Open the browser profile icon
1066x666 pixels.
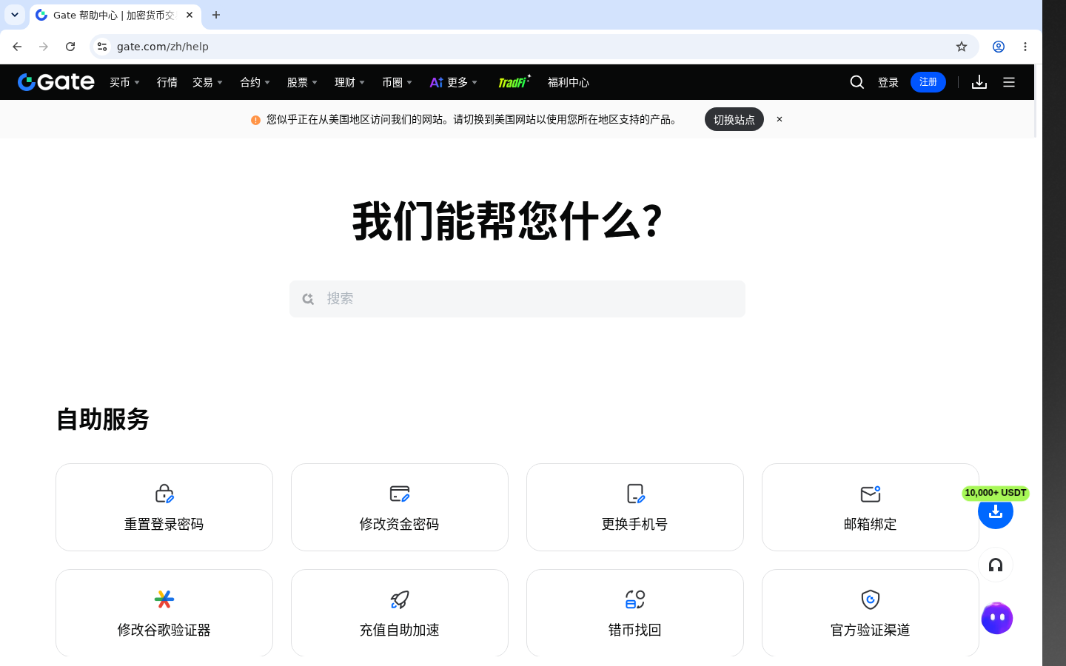pyautogui.click(x=999, y=47)
